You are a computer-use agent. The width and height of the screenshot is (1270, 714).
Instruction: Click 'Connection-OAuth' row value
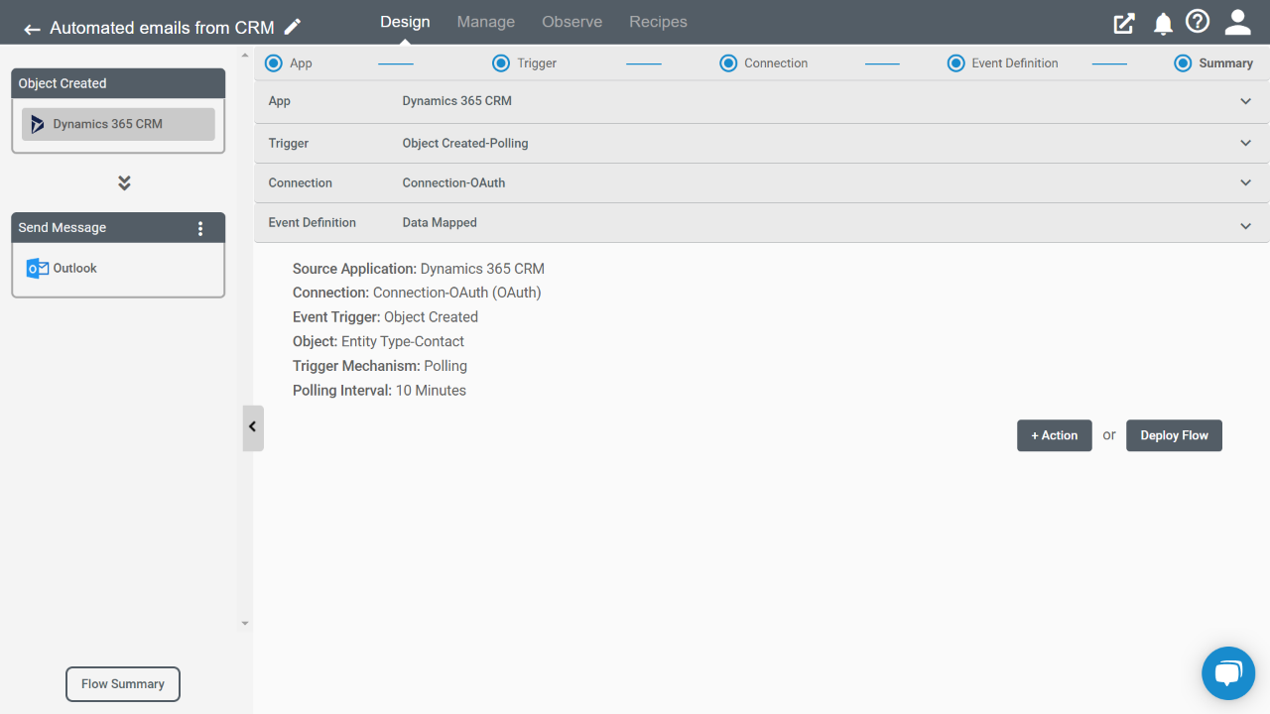[453, 182]
